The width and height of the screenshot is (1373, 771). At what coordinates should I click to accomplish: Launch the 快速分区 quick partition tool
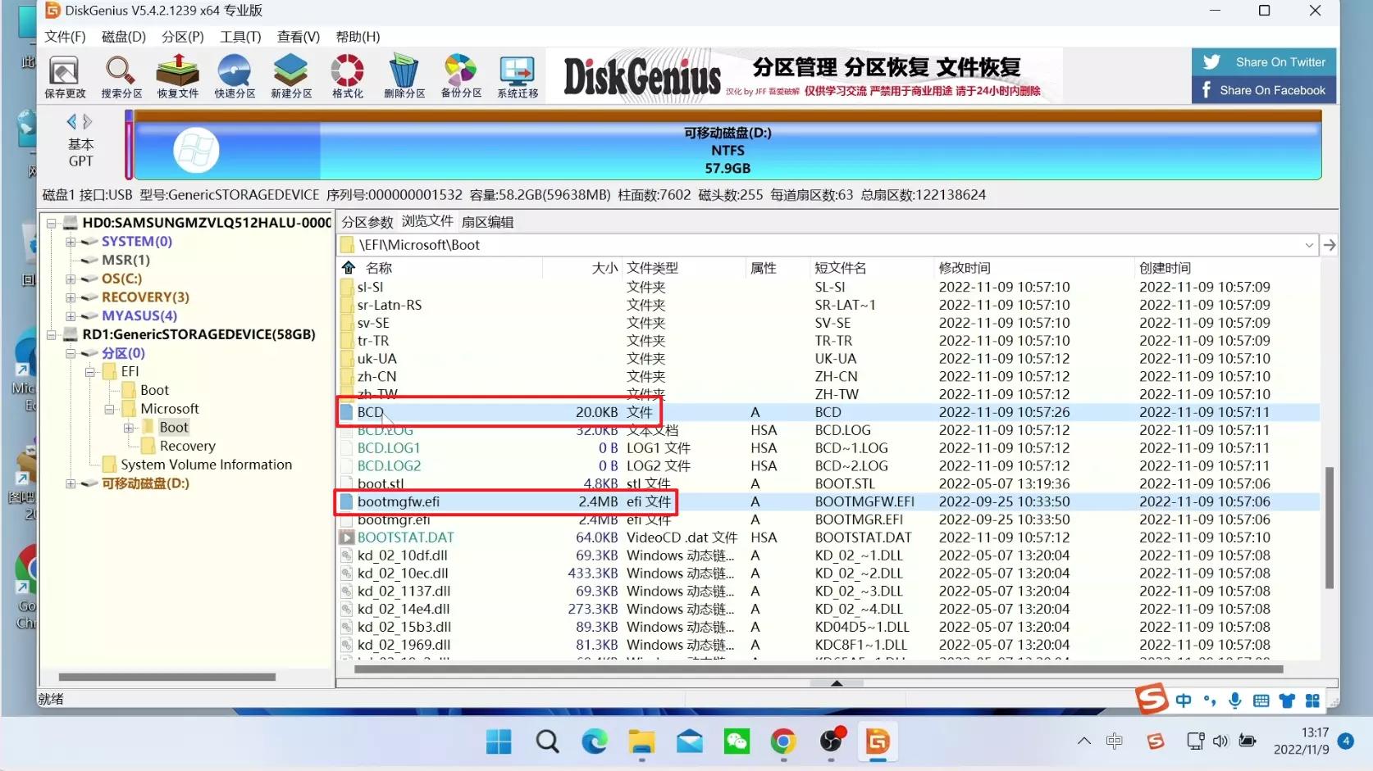click(x=235, y=75)
